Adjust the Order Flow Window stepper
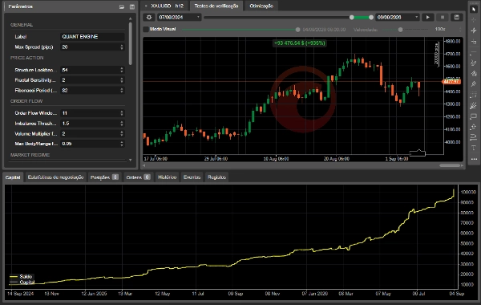The height and width of the screenshot is (305, 481). coord(122,113)
